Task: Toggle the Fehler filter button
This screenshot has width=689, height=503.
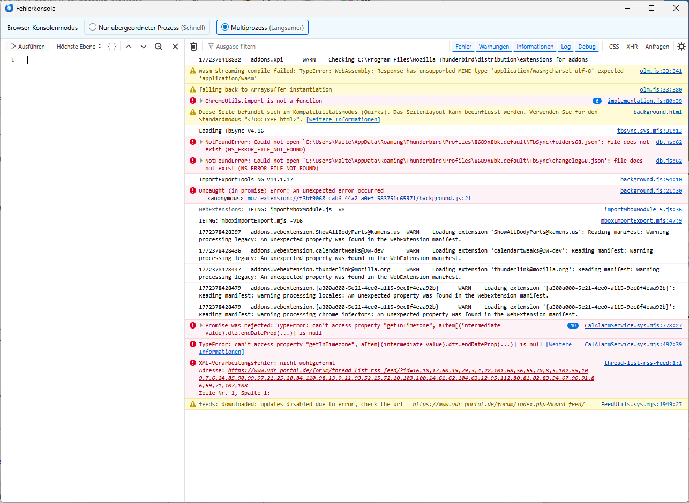Action: [463, 47]
